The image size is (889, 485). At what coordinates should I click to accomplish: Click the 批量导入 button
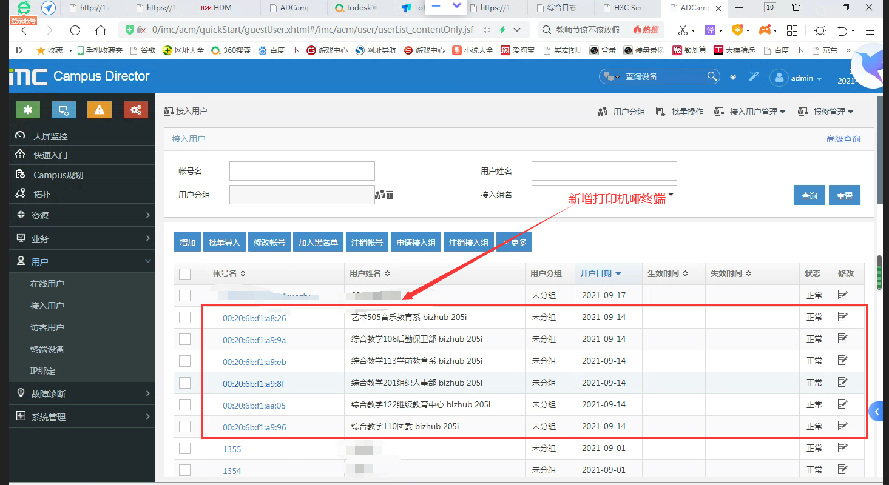pyautogui.click(x=225, y=242)
